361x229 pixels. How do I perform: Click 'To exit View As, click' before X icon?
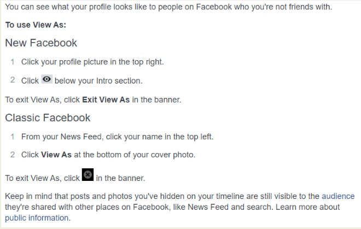pos(42,178)
